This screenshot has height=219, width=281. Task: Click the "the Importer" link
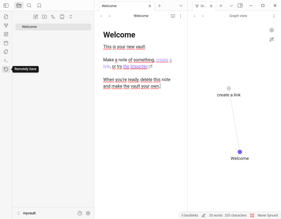click(135, 67)
